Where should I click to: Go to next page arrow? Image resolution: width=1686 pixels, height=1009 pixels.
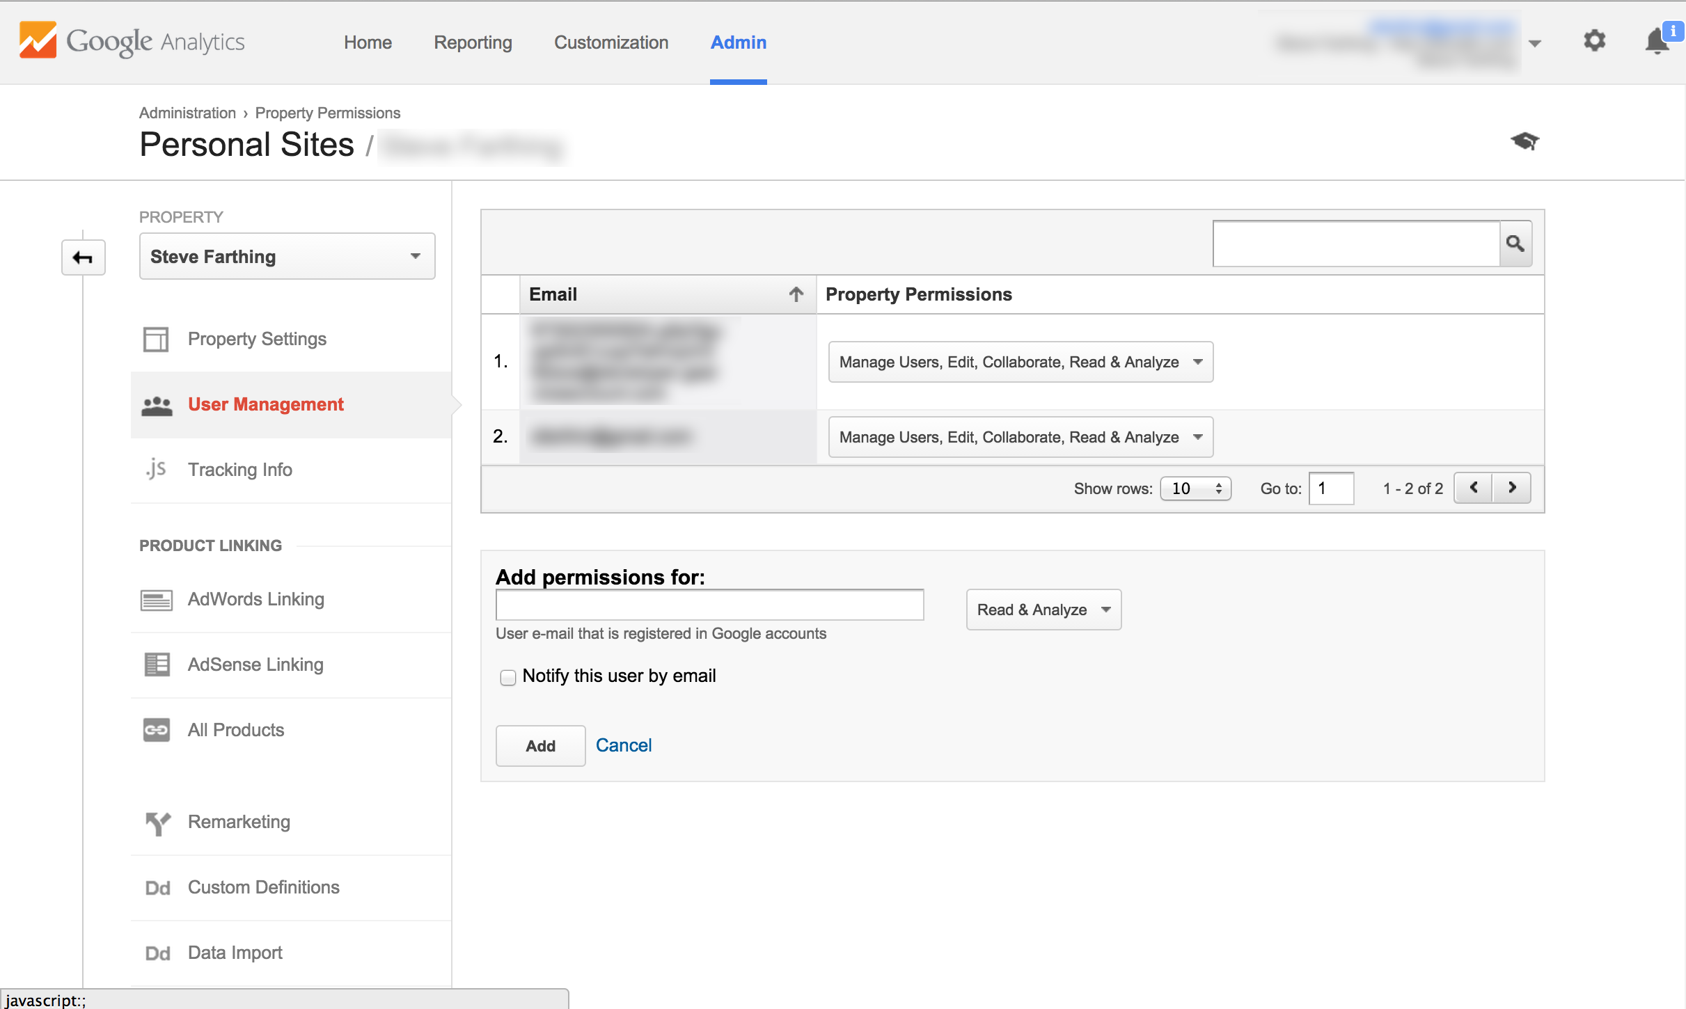[x=1512, y=488]
